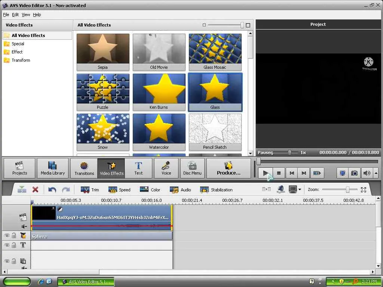Redo the last undone action
383x287 pixels.
[x=66, y=189]
